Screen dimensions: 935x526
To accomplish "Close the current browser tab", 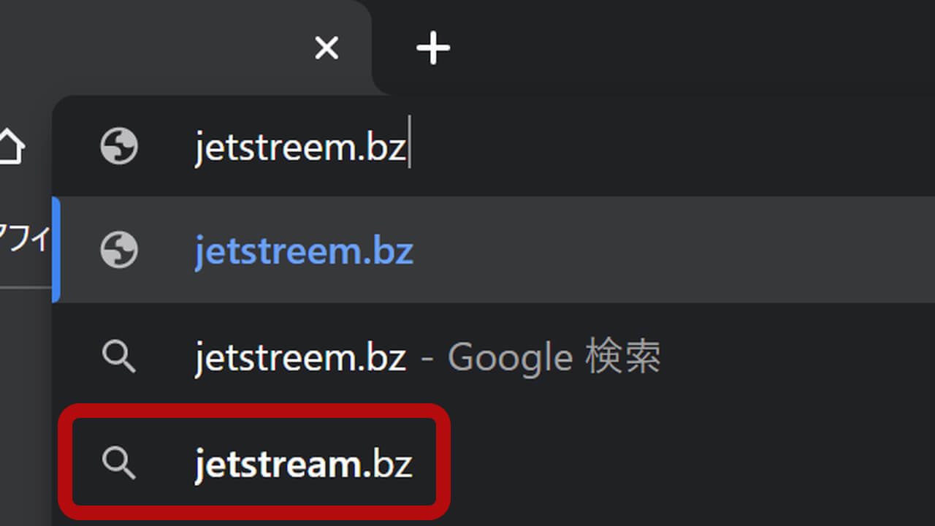I will click(x=327, y=48).
